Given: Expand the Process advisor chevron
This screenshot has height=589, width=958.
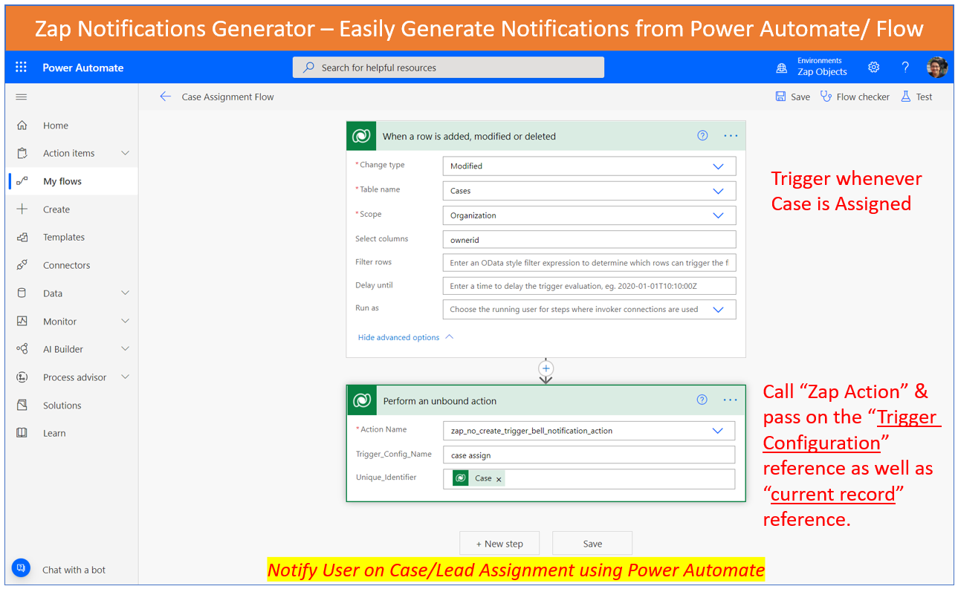Looking at the screenshot, I should coord(125,377).
